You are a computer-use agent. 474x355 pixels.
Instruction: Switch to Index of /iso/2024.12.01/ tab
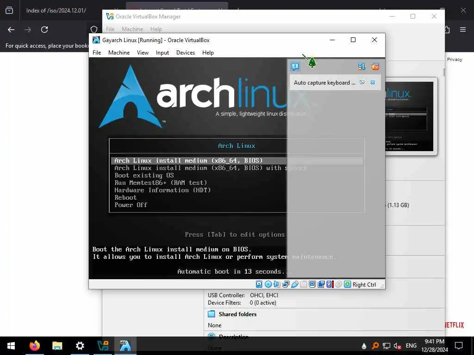pyautogui.click(x=56, y=11)
